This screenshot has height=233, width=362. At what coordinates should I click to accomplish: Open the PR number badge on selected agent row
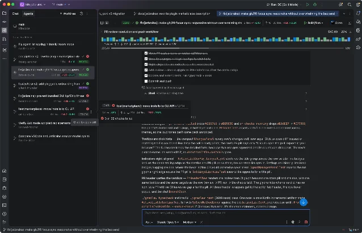pos(83,75)
